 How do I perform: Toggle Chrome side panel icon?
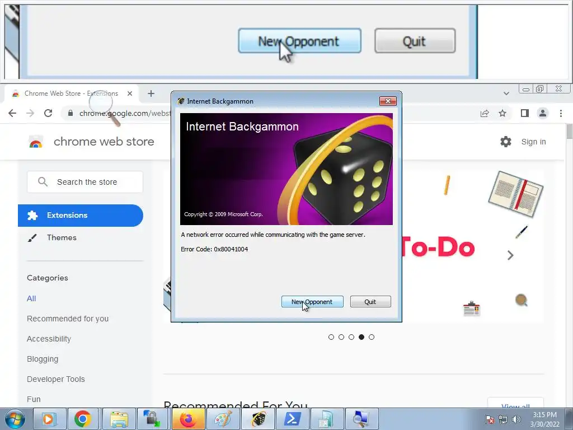point(525,113)
